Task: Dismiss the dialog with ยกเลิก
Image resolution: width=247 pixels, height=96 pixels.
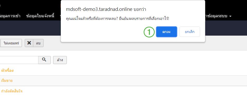Action: pos(190,32)
